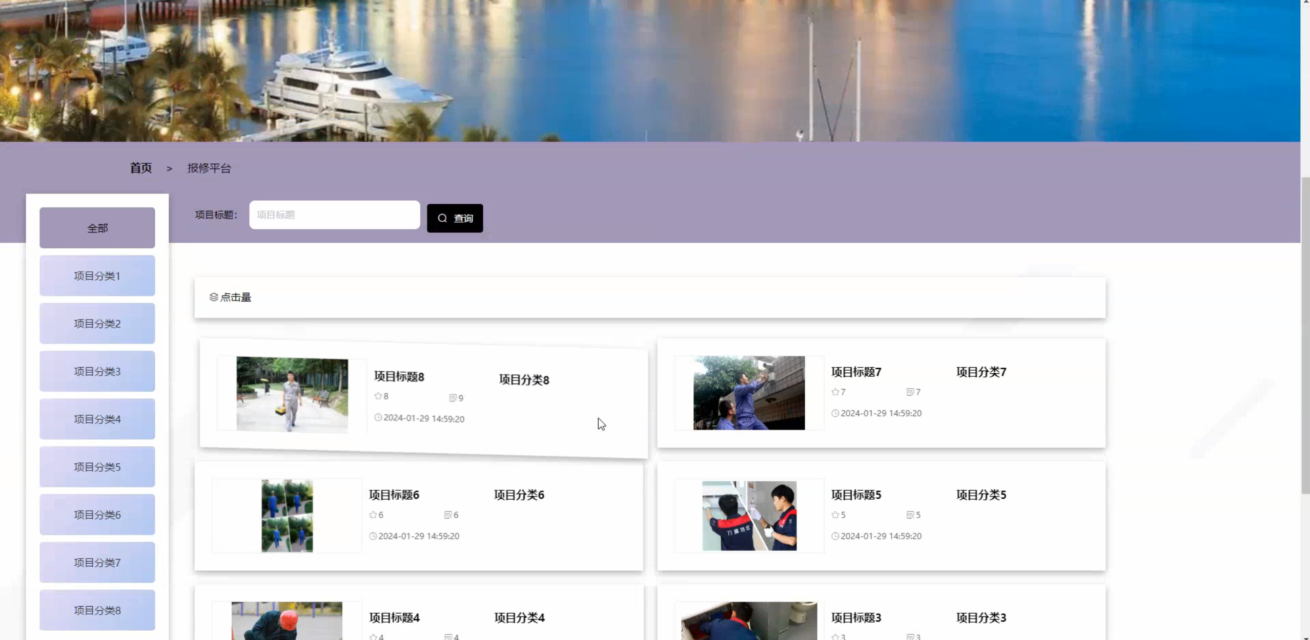Click comment icon on 项目标题7 card
Screen dimensions: 1310x640
click(x=910, y=392)
